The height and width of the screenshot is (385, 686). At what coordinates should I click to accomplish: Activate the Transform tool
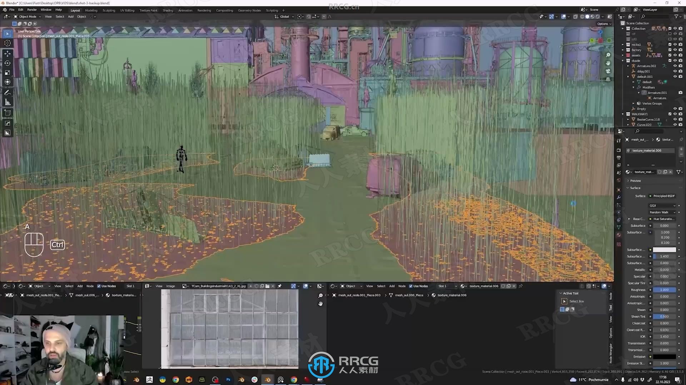pyautogui.click(x=8, y=82)
